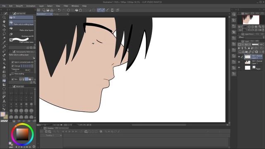Click the canvas horizontal scrollbar
The width and height of the screenshot is (265, 149).
(159, 125)
